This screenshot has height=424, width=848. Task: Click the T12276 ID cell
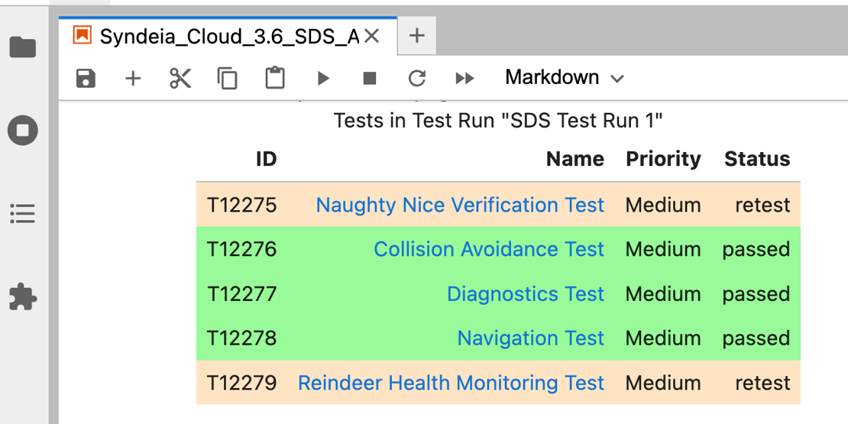coord(241,249)
